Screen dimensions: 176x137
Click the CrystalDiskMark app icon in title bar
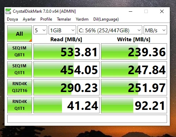[8, 11]
